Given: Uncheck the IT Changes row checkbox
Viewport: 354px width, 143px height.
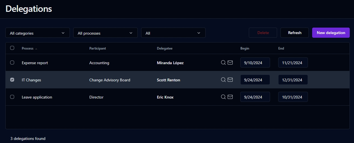Looking at the screenshot, I should pyautogui.click(x=12, y=80).
